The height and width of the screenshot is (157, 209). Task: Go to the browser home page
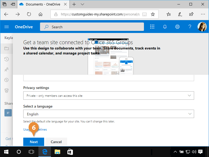(x=40, y=14)
